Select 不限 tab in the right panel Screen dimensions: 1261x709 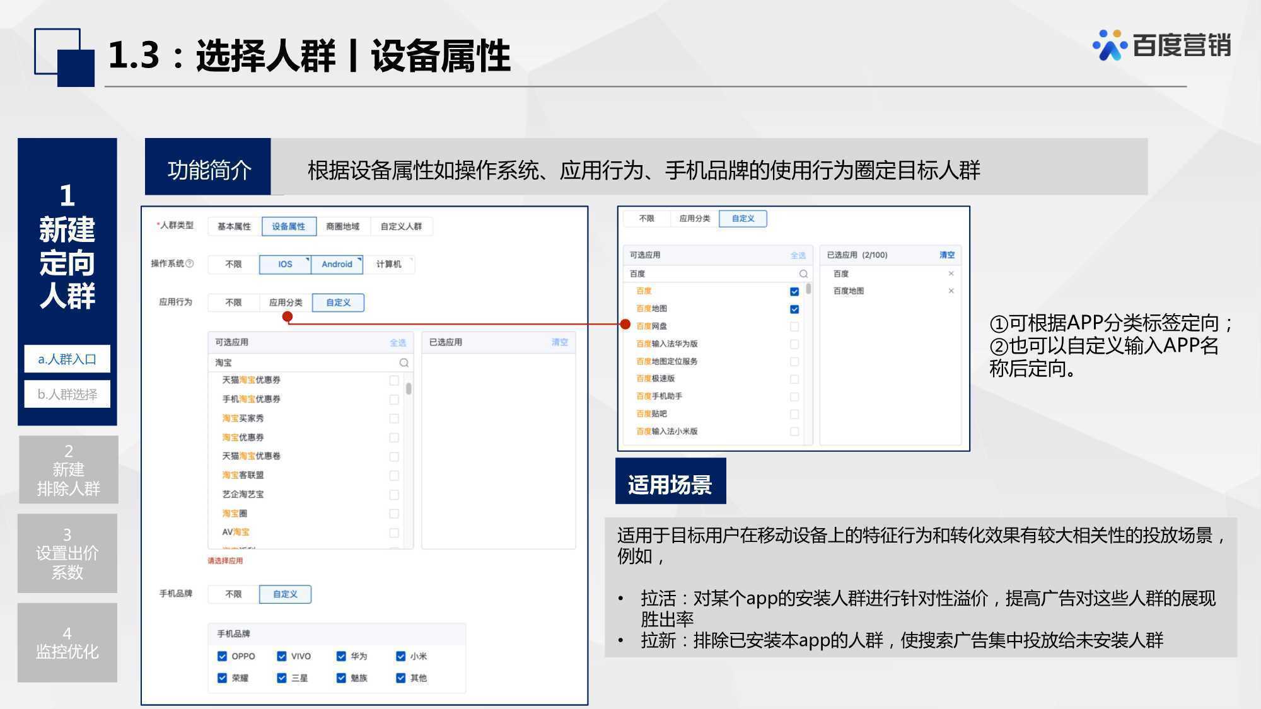click(646, 219)
